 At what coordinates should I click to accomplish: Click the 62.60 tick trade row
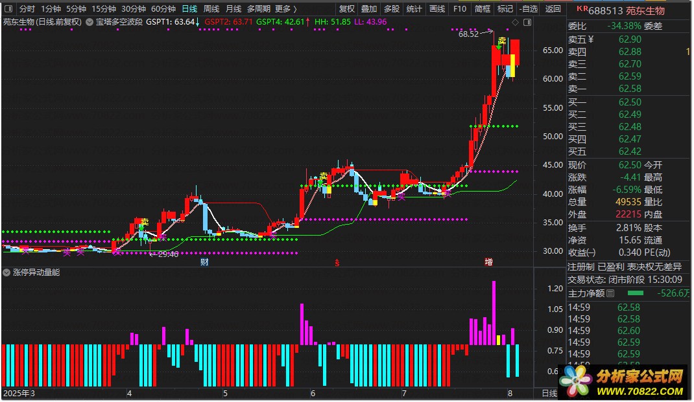[628, 331]
